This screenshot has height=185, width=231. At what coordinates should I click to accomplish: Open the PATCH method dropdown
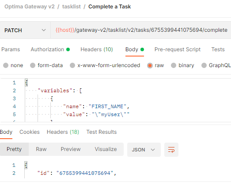pos(25,30)
